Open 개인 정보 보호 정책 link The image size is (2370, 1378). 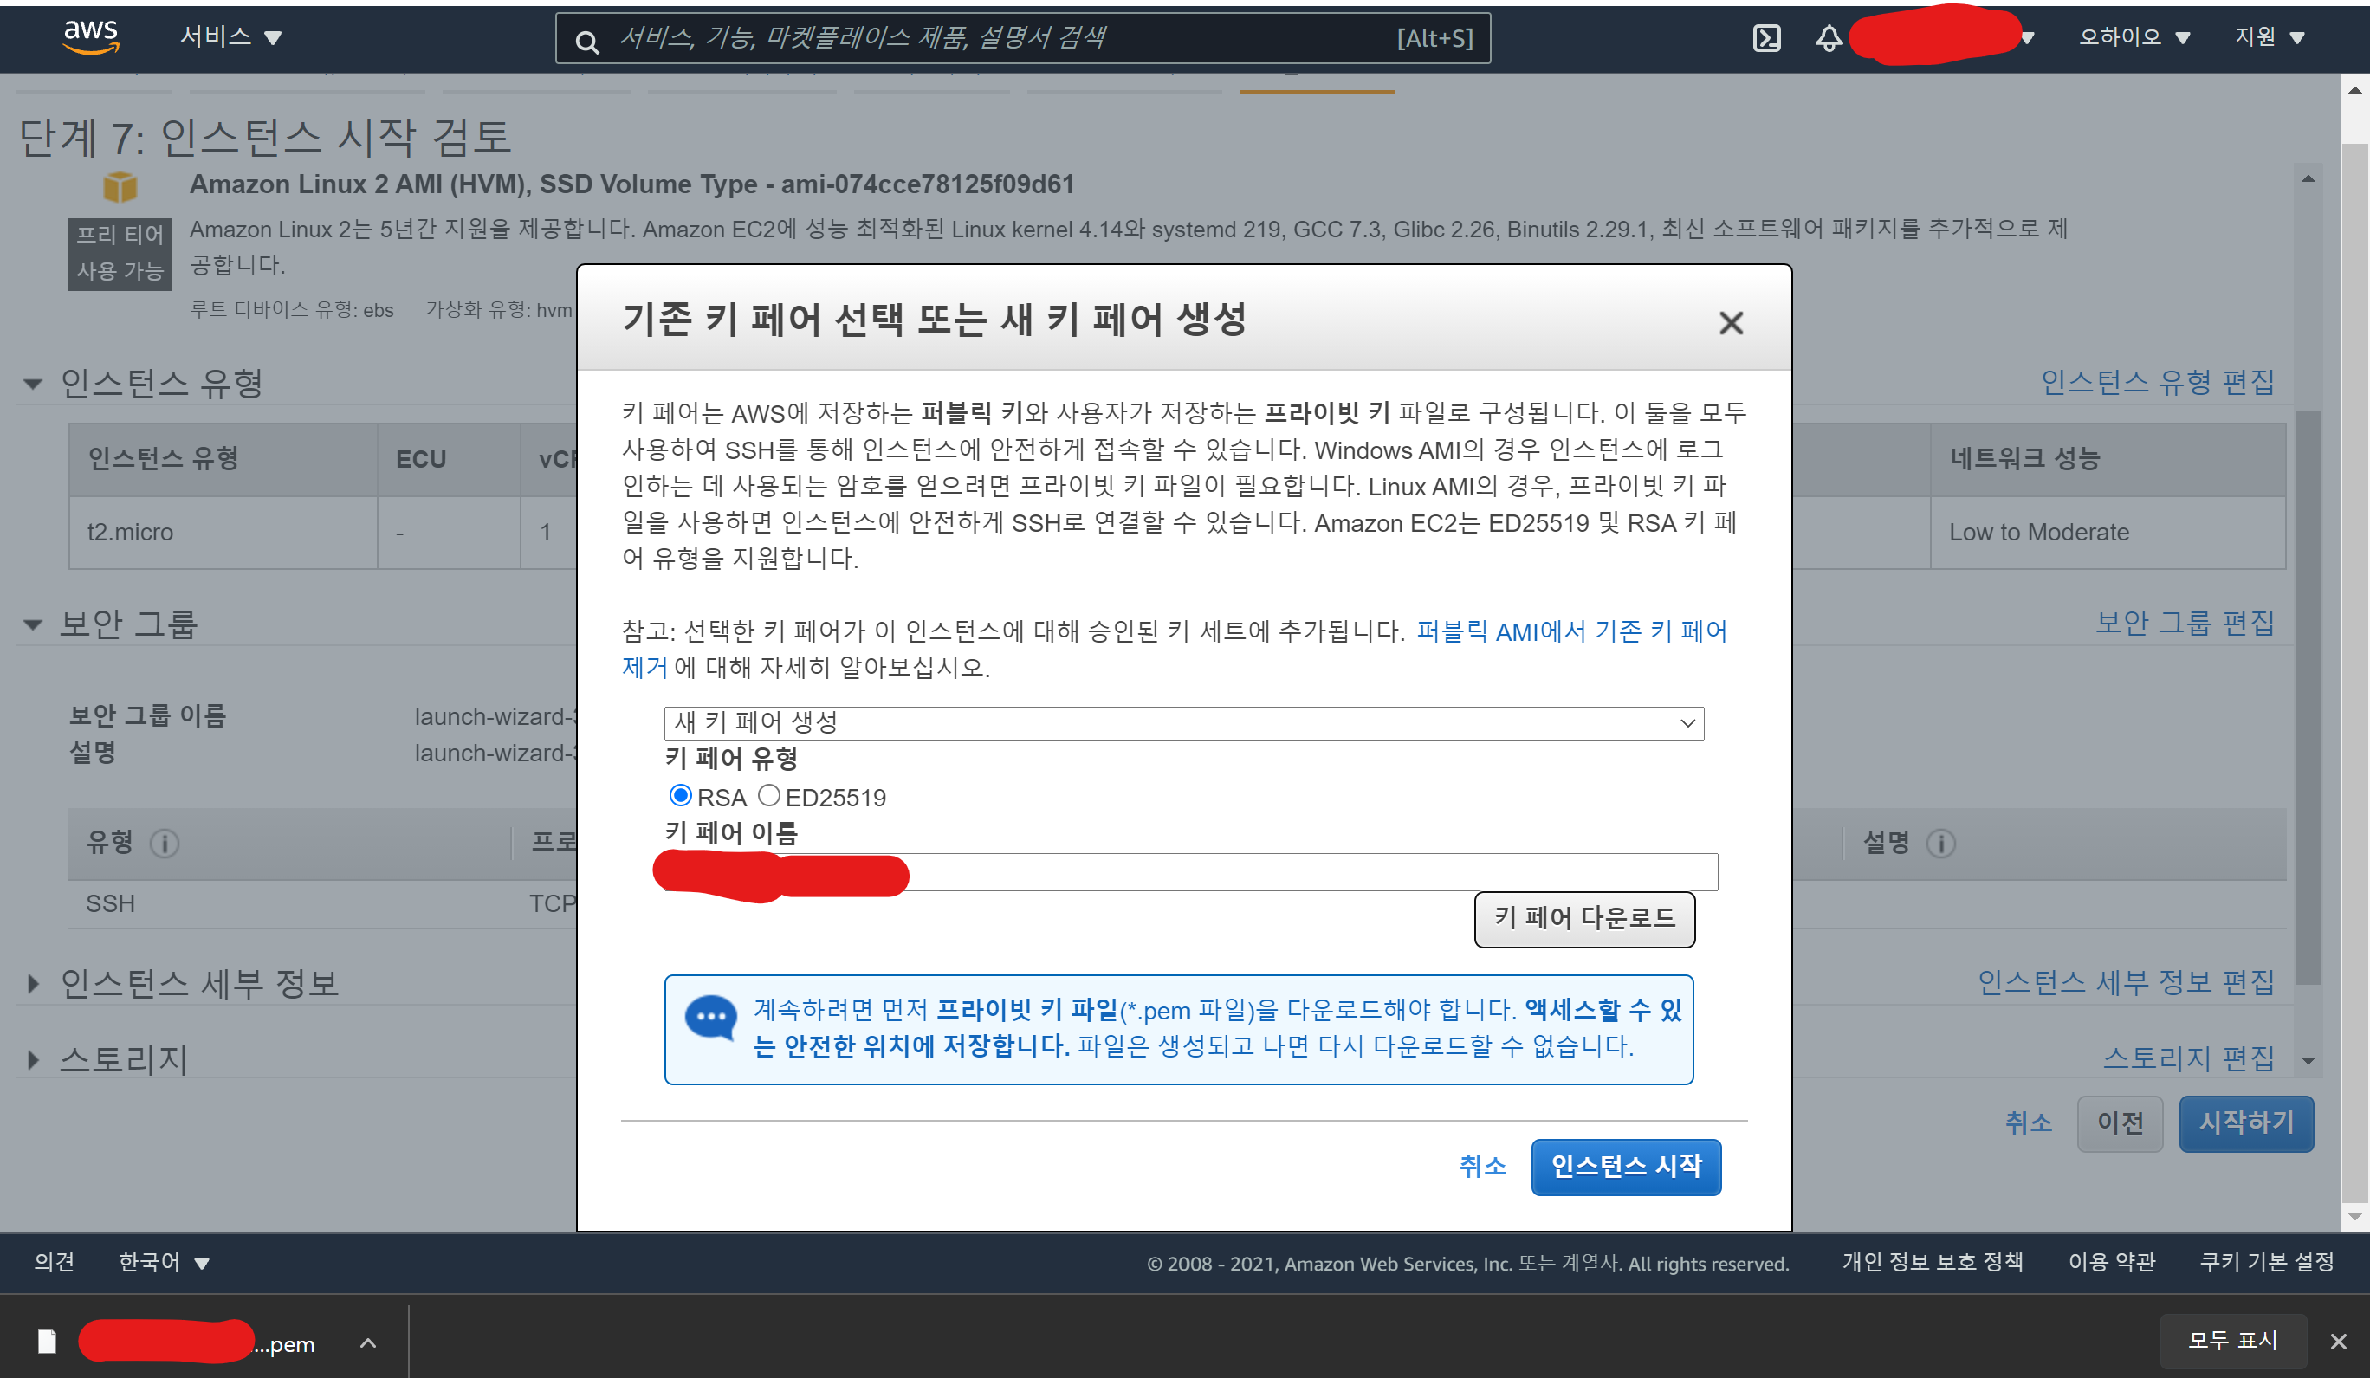[1933, 1261]
